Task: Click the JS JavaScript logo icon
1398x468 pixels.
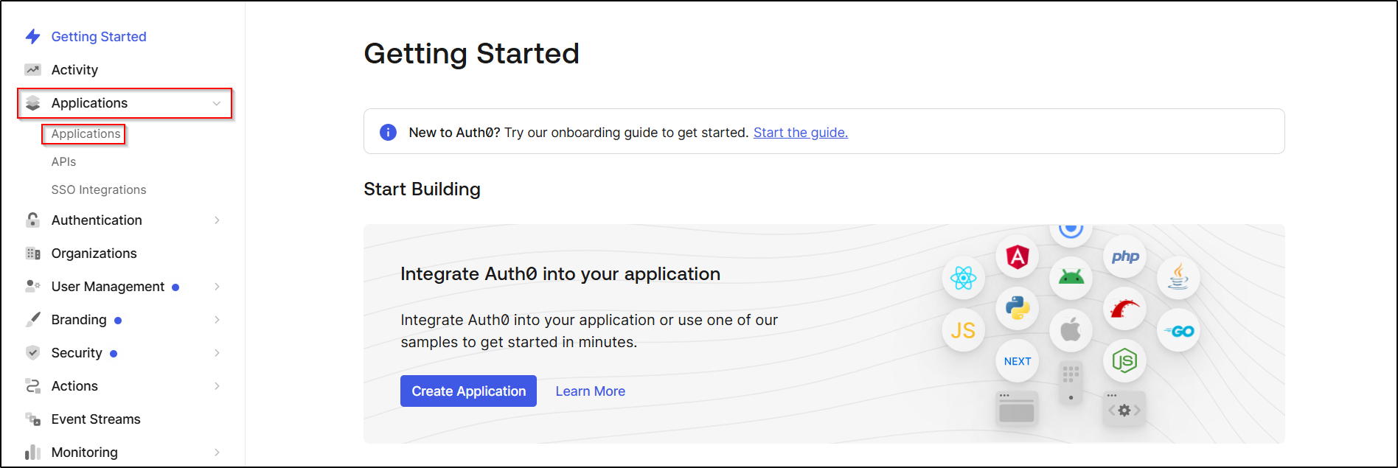Action: click(963, 330)
